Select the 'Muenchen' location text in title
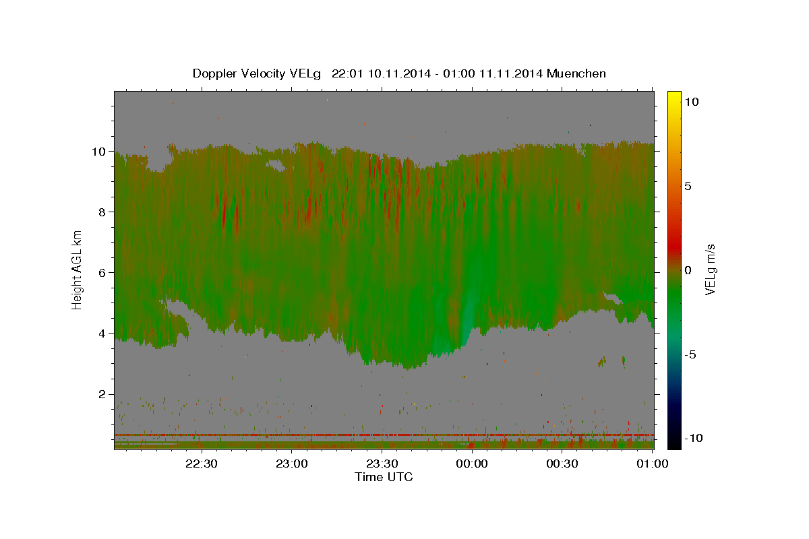Image resolution: width=809 pixels, height=539 pixels. pos(577,73)
